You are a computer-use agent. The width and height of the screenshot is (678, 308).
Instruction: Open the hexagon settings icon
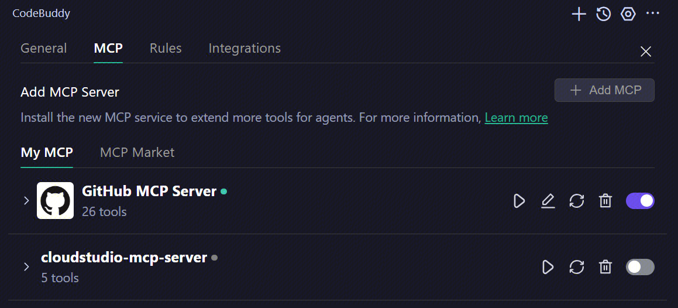[x=628, y=14]
